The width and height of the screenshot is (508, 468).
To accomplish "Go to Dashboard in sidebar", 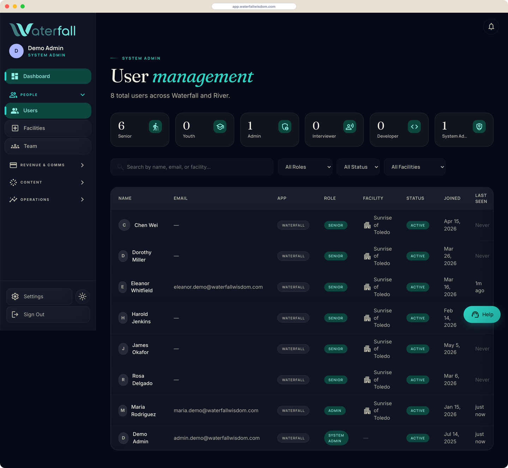I will click(x=48, y=76).
